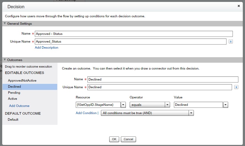Viewport: 245px width, 146px height.
Task: Click info icon beside outcome Unique Name field
Action: [x=236, y=87]
